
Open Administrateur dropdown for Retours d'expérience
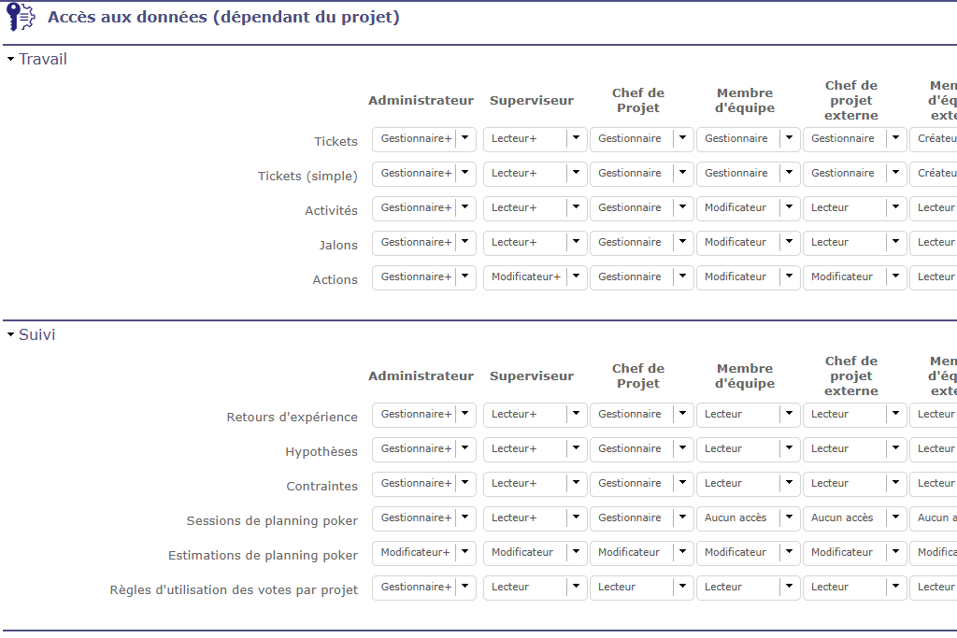(x=465, y=414)
